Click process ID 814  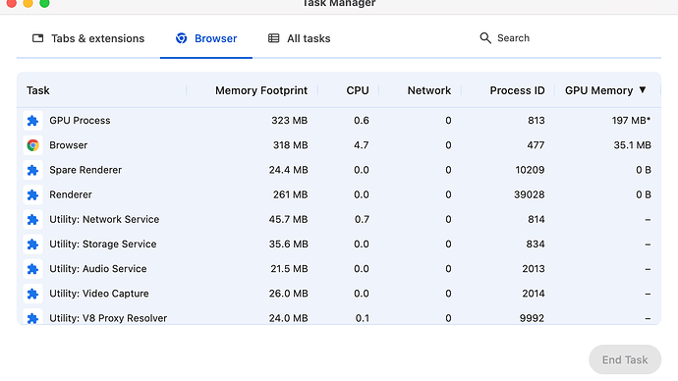click(537, 219)
